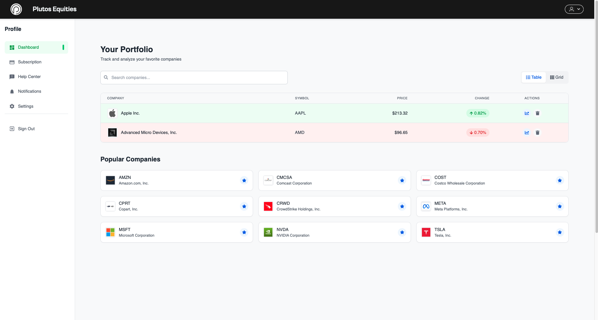Open Notifications from the sidebar

pyautogui.click(x=29, y=91)
